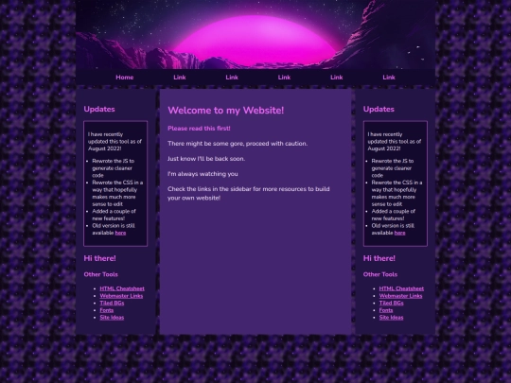Viewport: 511px width, 383px height.
Task: Click the text 'I'm always watching you'
Action: pyautogui.click(x=203, y=174)
